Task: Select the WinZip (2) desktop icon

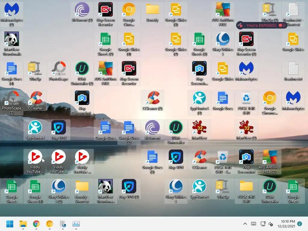Action: pos(269,12)
